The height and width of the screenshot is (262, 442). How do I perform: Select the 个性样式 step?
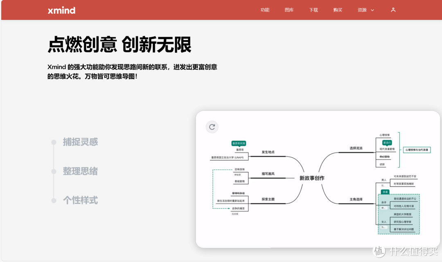pos(80,200)
